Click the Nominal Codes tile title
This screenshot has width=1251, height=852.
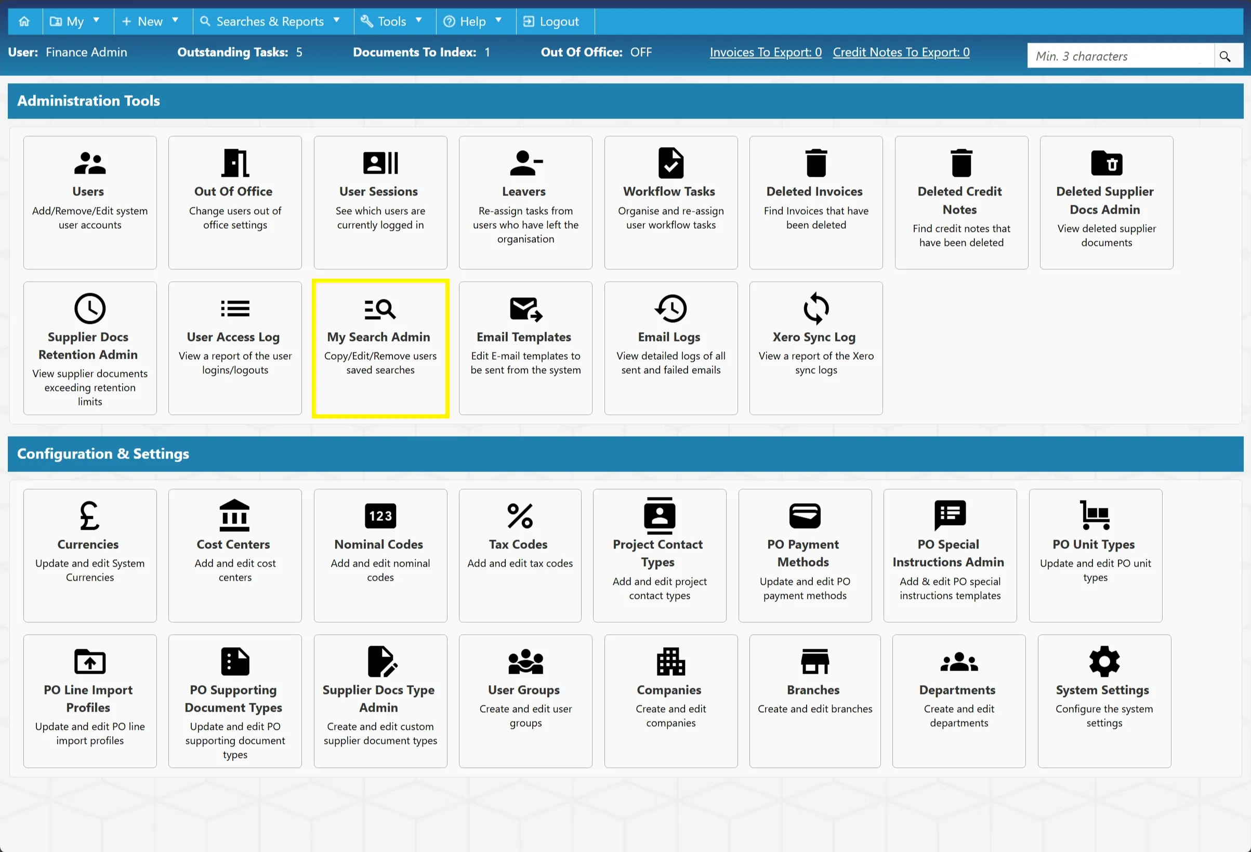click(378, 544)
